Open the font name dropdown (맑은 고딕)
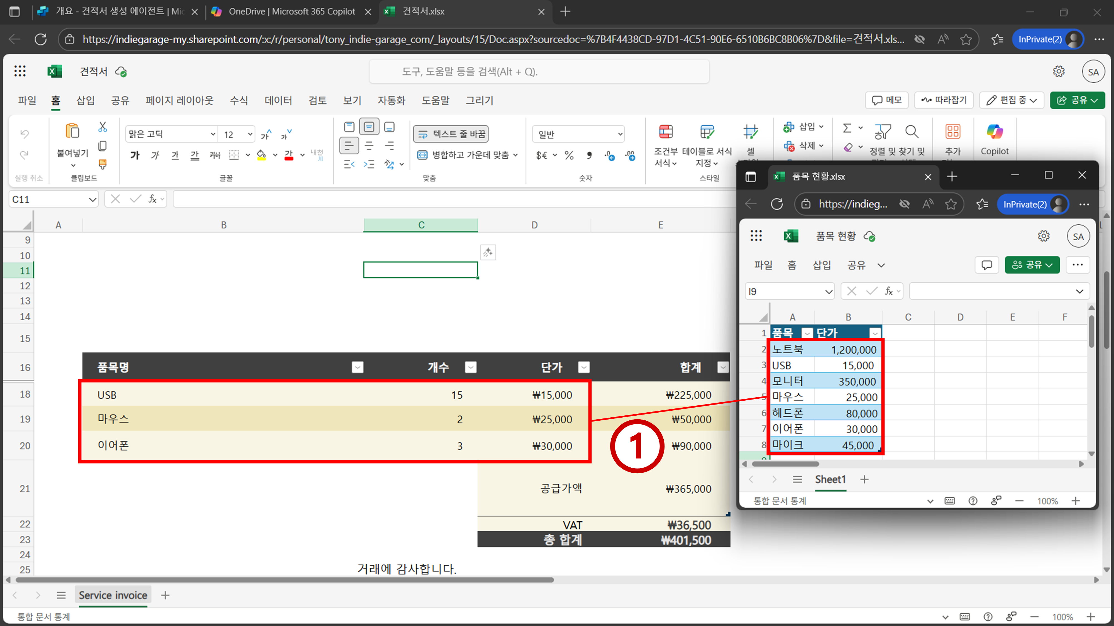This screenshot has height=626, width=1114. 171,134
